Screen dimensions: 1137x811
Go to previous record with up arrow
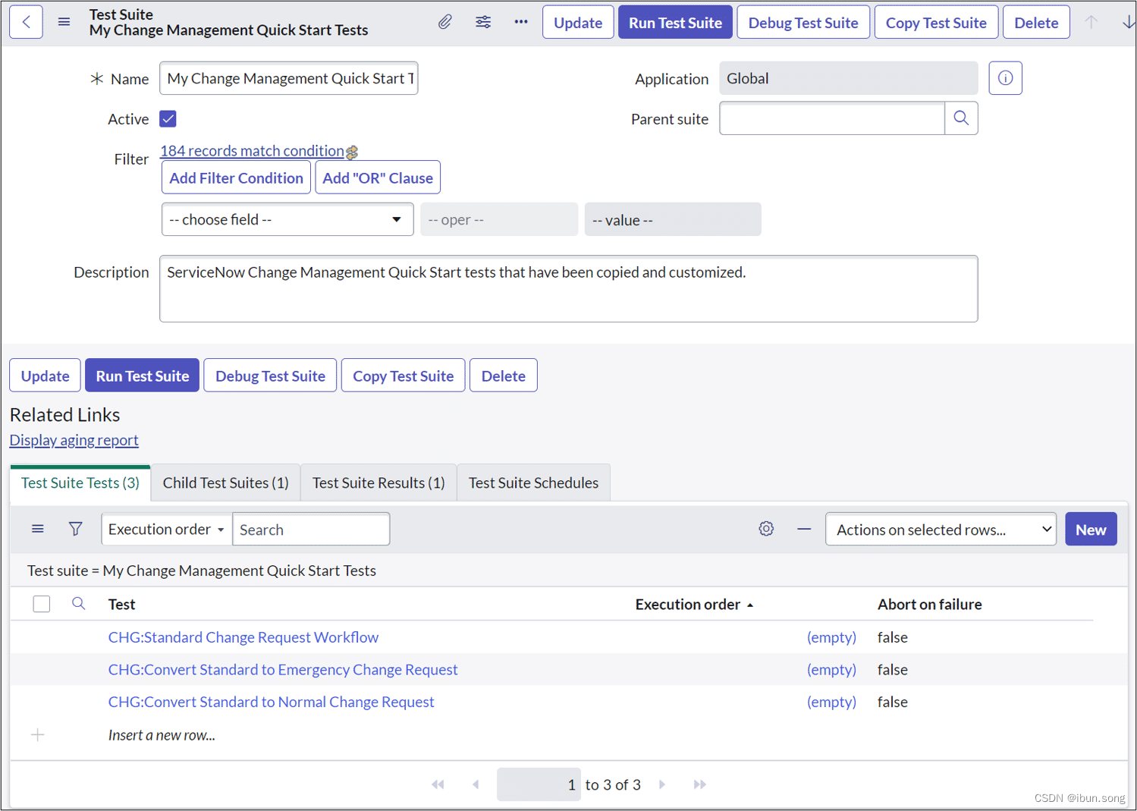pyautogui.click(x=1091, y=22)
